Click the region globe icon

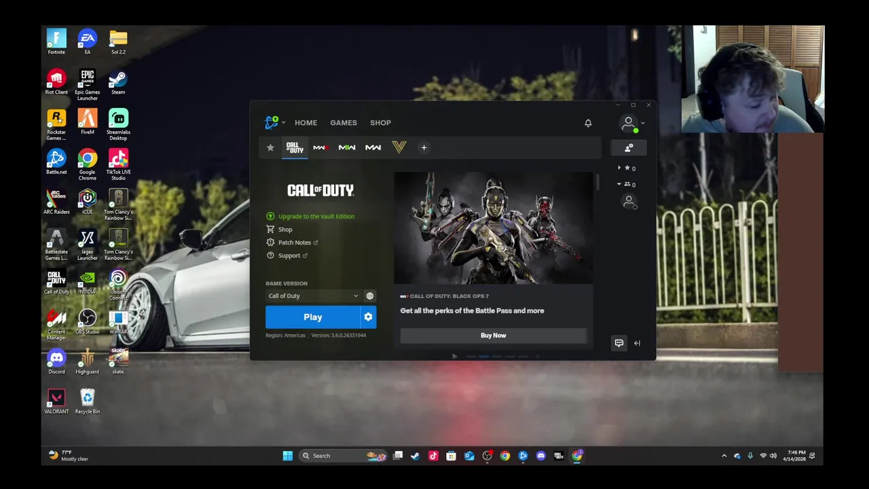pyautogui.click(x=369, y=296)
